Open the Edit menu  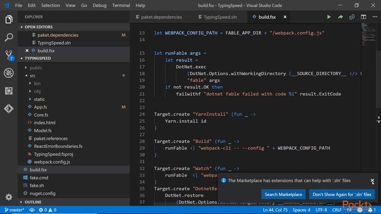pyautogui.click(x=32, y=5)
